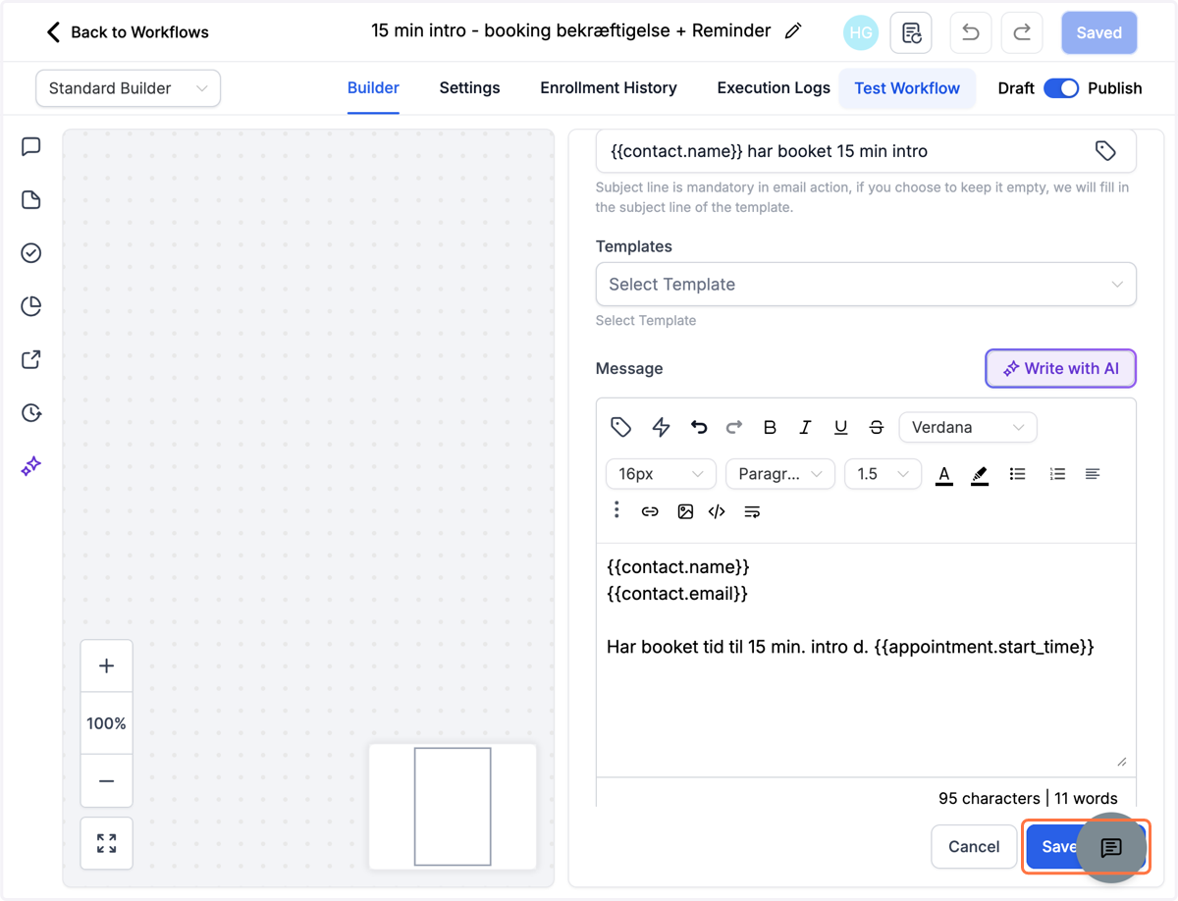Switch to Settings tab
Screen dimensions: 1178x901
coord(469,88)
